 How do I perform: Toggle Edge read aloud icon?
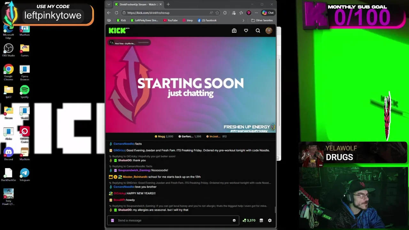tap(211, 13)
